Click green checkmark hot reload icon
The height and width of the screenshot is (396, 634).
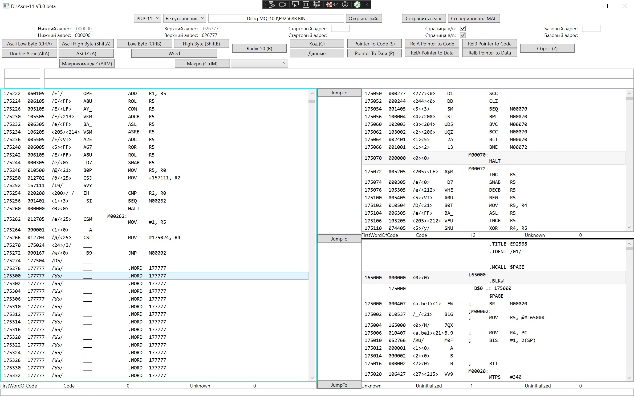pyautogui.click(x=357, y=5)
